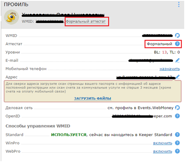
Task: Edit E-mail using the pencil icon
Action: coord(177,60)
